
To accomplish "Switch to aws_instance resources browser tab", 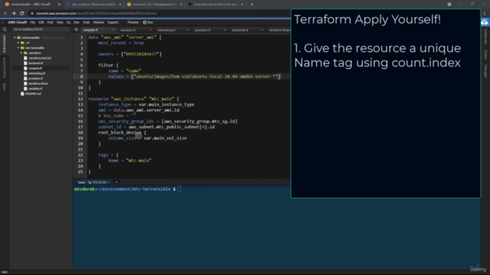I will (93, 5).
